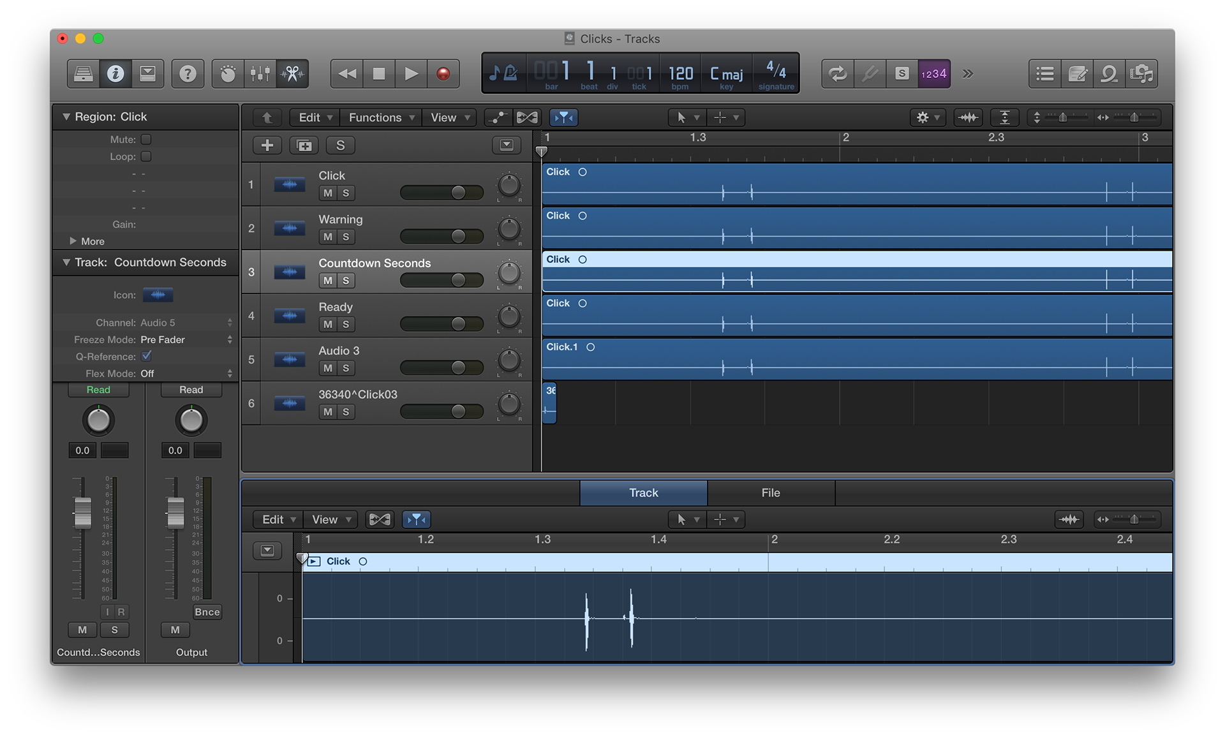Open the Toolbar display button
Screen dimensions: 1225x737
(148, 74)
